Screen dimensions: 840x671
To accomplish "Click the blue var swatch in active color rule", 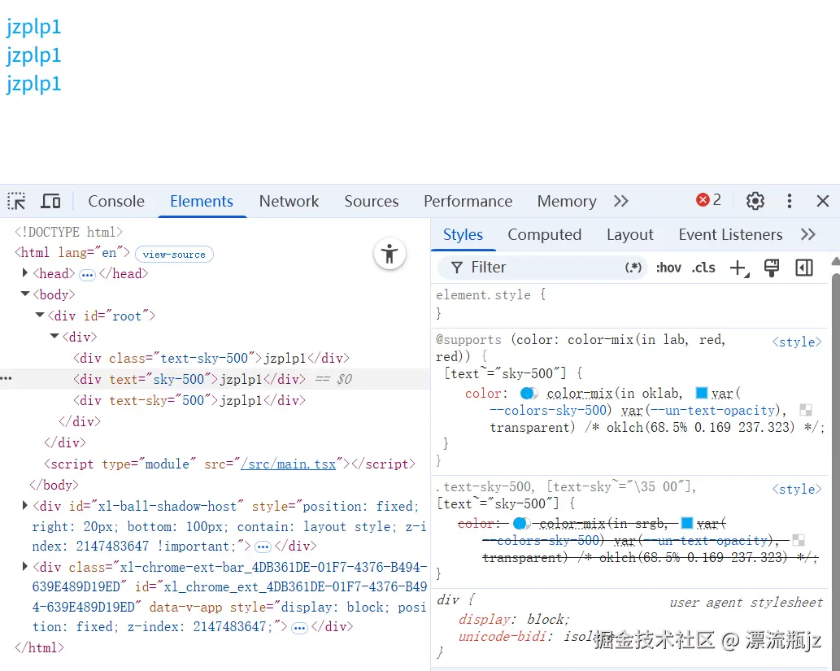I will pos(701,393).
